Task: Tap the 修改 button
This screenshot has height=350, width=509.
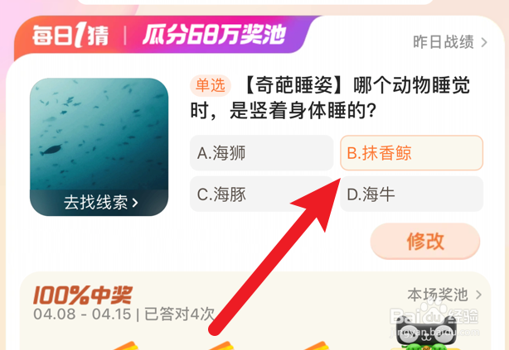Action: coord(425,241)
